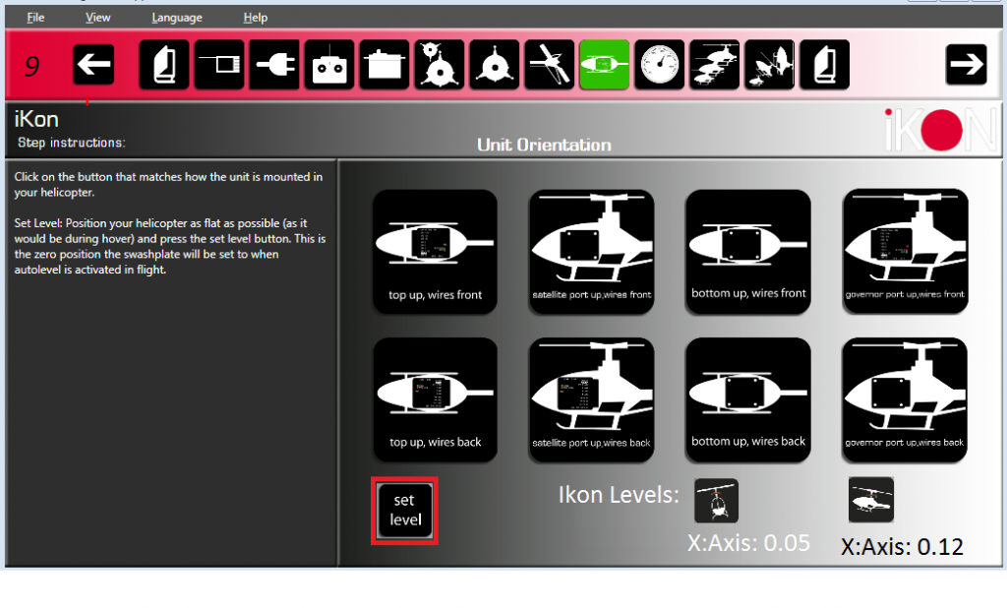Click the 'X:Axis: 0.05' reading
The width and height of the screenshot is (1007, 608).
coord(748,542)
